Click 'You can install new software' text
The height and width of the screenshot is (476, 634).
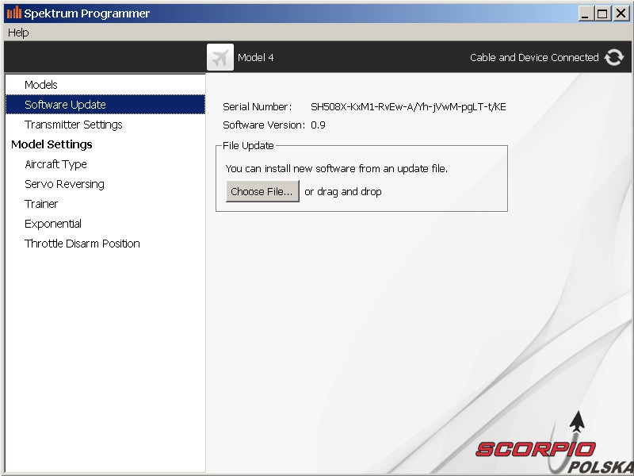336,168
